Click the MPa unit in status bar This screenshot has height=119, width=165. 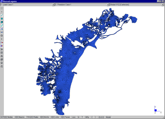[87, 117]
